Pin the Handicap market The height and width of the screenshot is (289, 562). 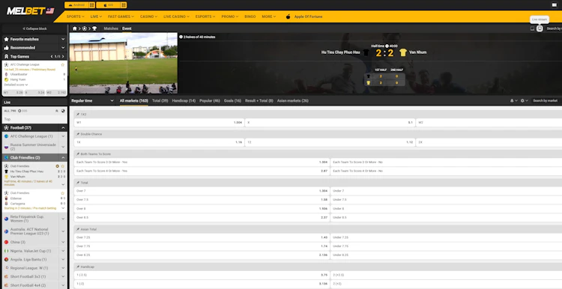tap(78, 267)
